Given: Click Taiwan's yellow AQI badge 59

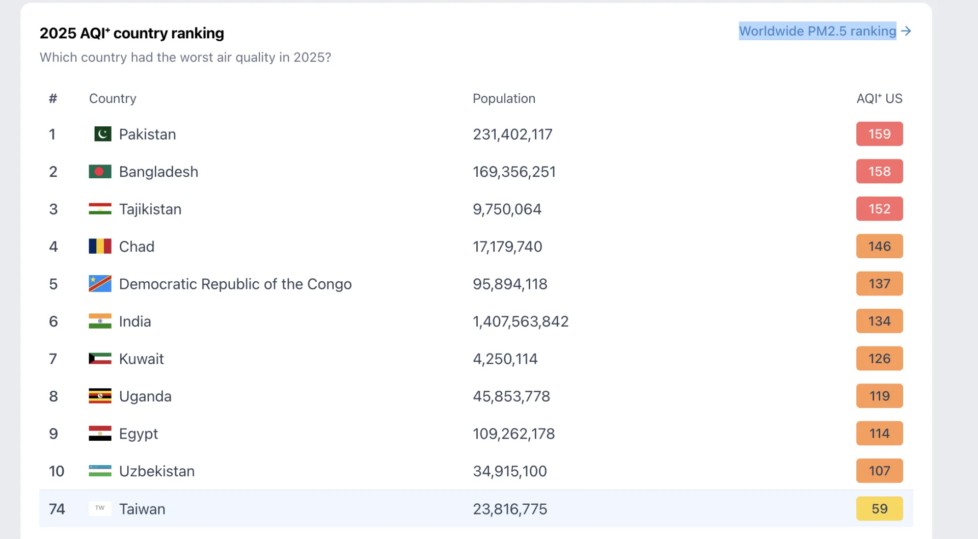Looking at the screenshot, I should 879,508.
